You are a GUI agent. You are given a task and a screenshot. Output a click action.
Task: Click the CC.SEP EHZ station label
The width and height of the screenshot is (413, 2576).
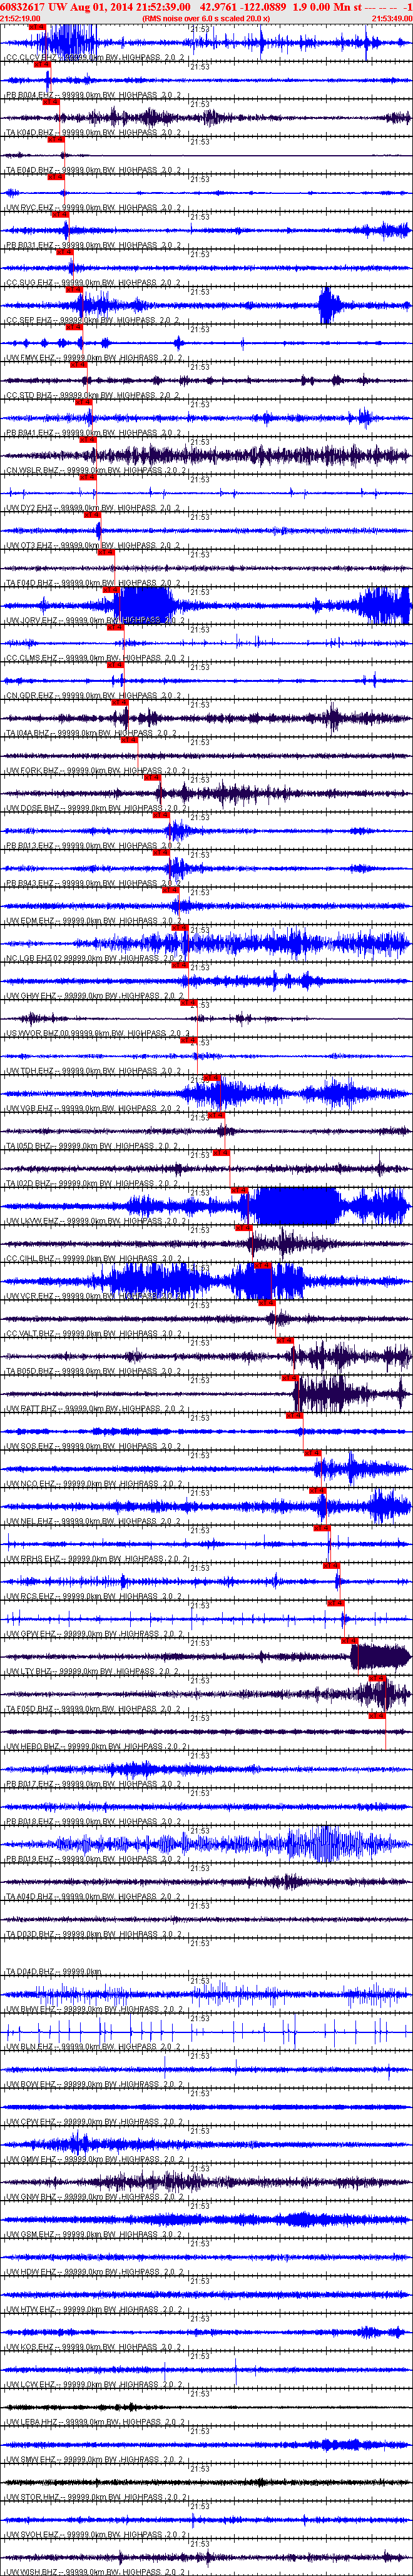tap(30, 320)
